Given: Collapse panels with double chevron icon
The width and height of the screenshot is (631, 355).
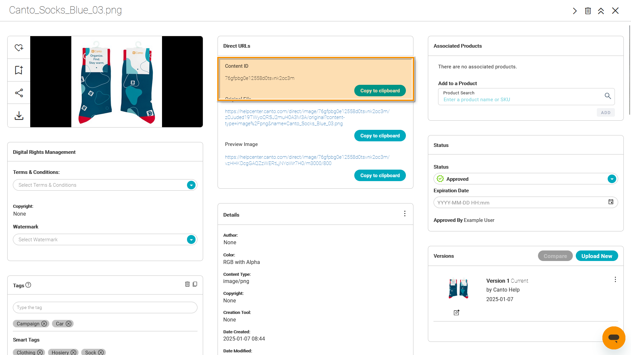Looking at the screenshot, I should click(x=601, y=11).
